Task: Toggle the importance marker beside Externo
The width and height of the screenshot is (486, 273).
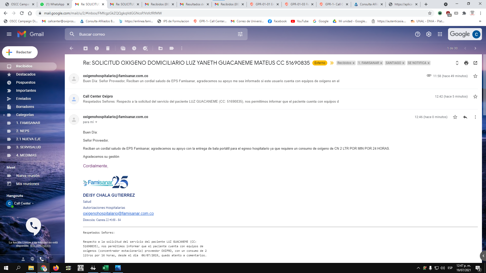Action: point(332,63)
